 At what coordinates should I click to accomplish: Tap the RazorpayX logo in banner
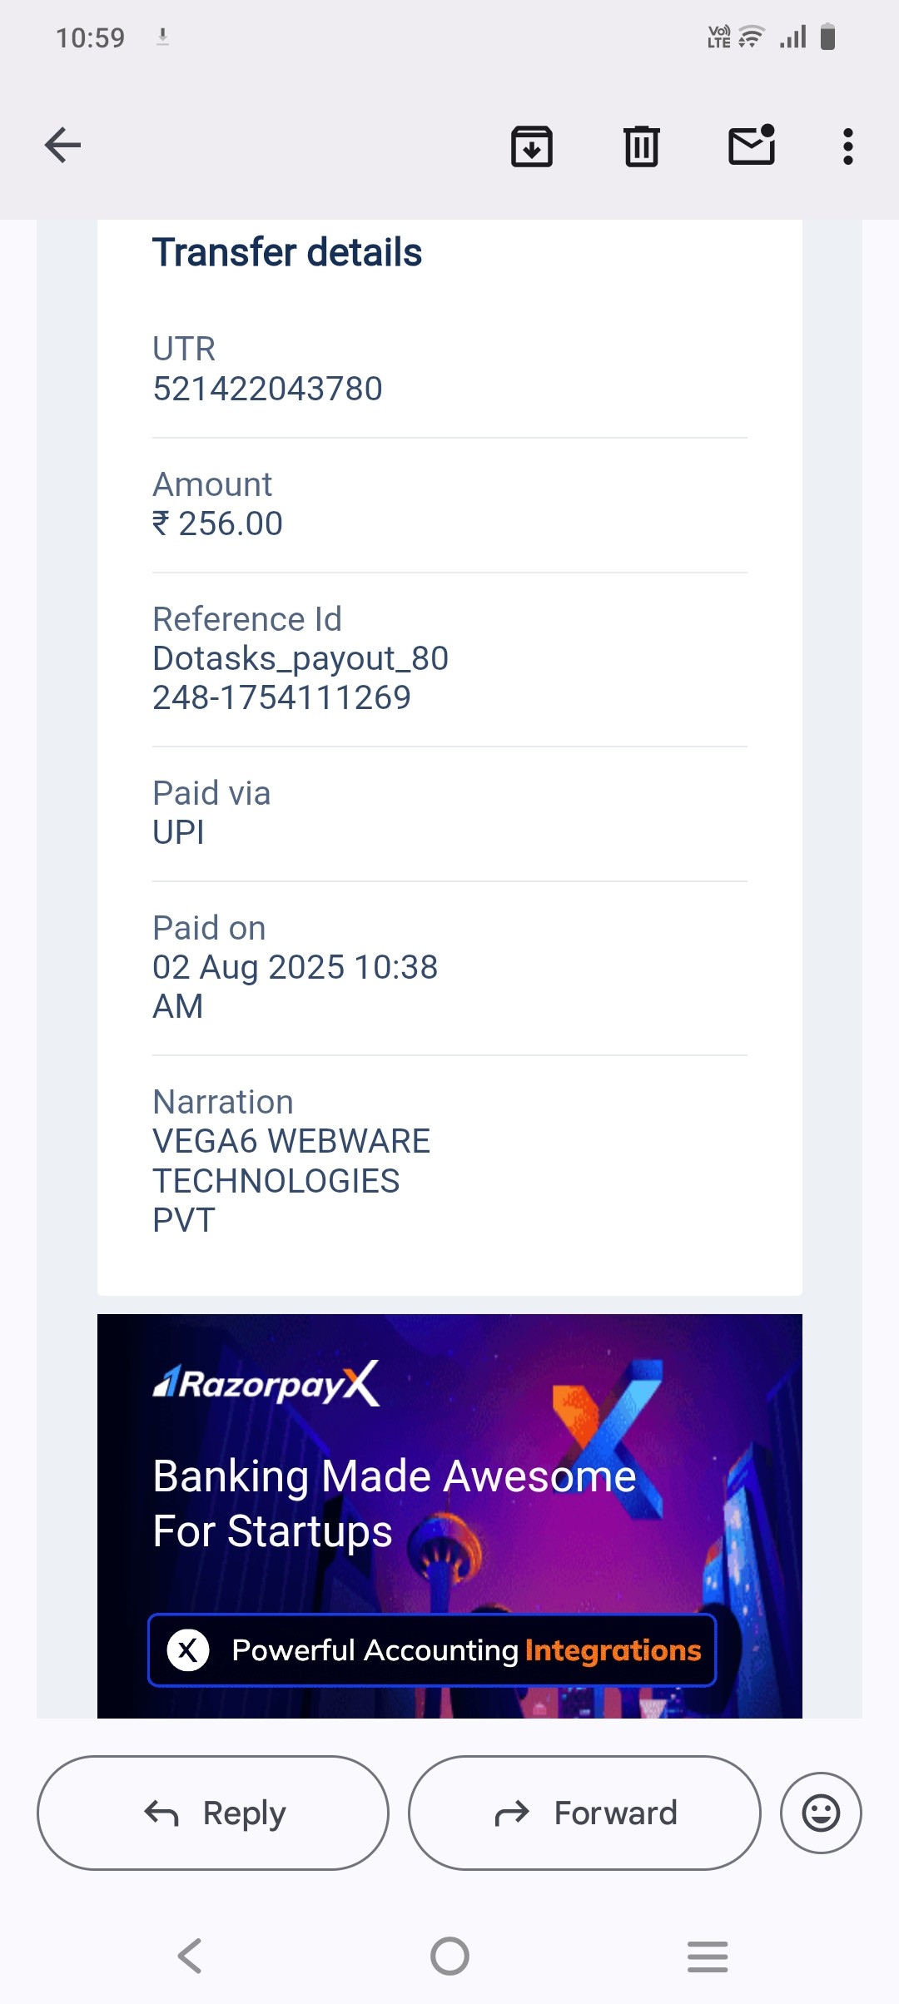coord(266,1384)
